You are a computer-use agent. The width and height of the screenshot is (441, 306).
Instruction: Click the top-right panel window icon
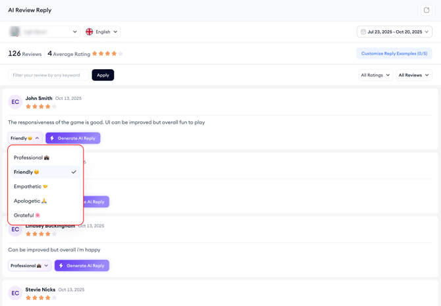click(x=427, y=11)
